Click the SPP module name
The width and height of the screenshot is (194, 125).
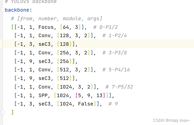point(43,95)
